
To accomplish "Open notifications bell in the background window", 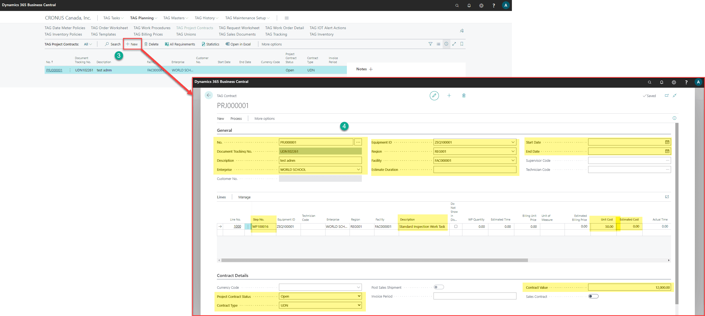I will (x=469, y=5).
